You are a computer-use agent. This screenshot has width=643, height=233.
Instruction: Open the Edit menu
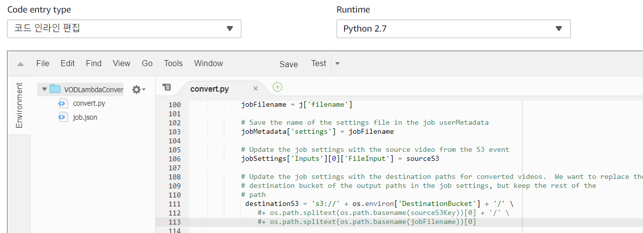pyautogui.click(x=68, y=63)
